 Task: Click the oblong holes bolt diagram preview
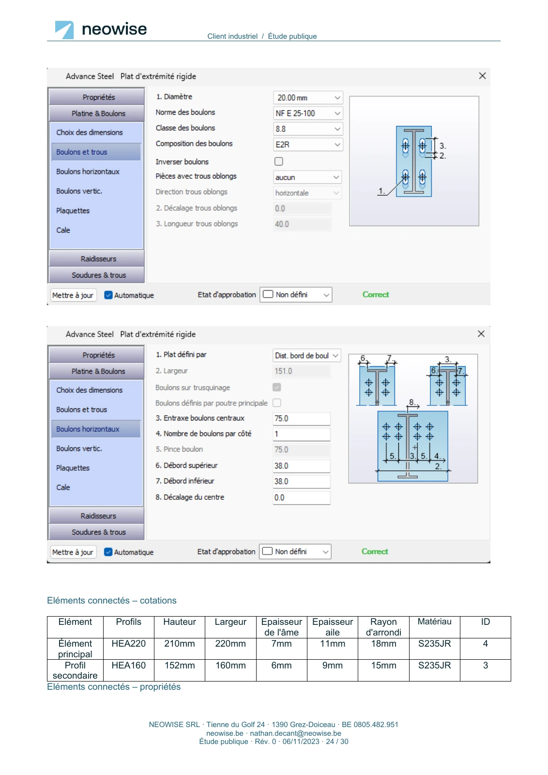(x=414, y=161)
